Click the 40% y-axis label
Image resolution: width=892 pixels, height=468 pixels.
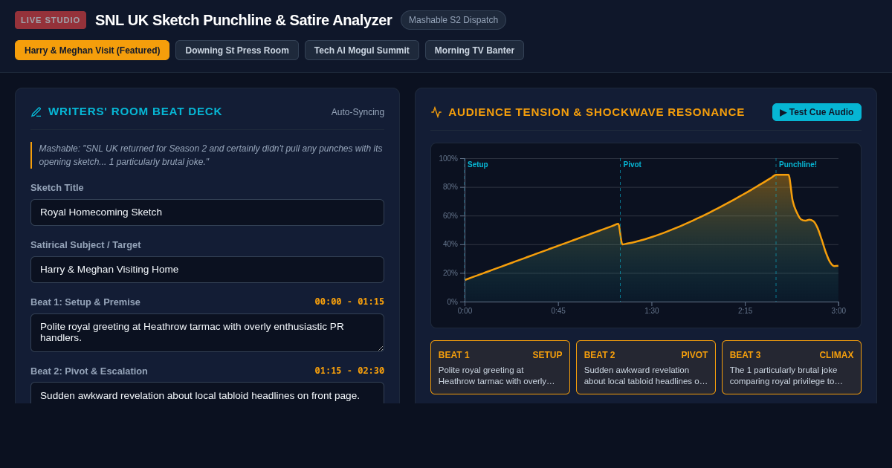(x=450, y=244)
